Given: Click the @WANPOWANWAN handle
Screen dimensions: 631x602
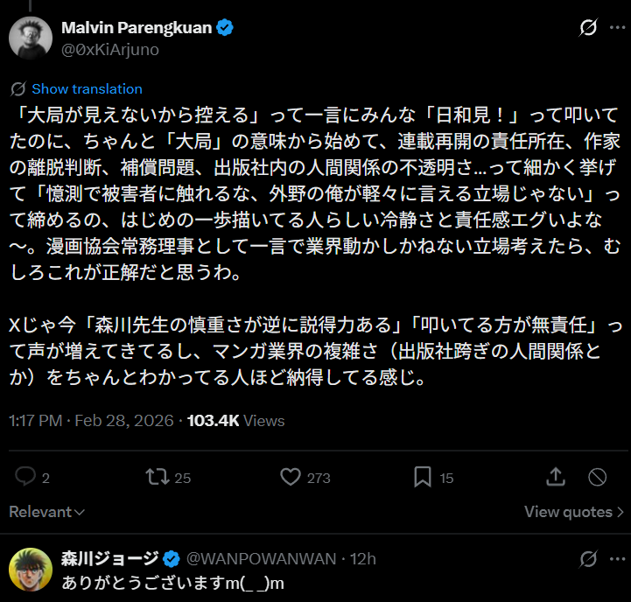Looking at the screenshot, I should (262, 559).
